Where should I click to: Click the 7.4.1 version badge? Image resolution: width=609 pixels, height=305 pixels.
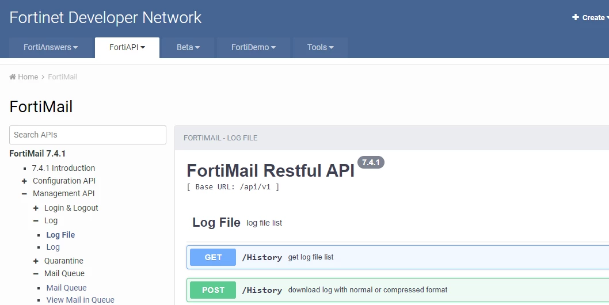point(371,162)
